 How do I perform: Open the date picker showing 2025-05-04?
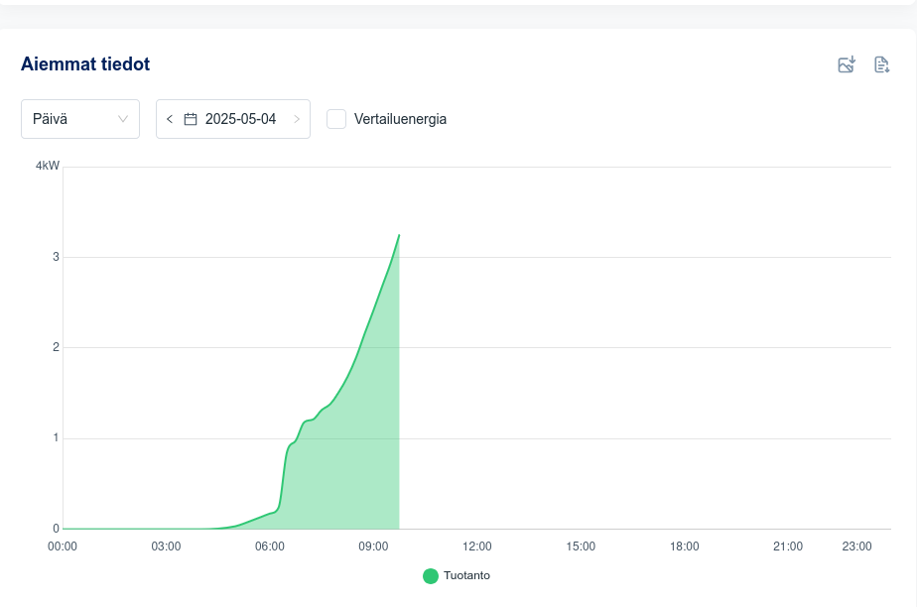coord(240,119)
